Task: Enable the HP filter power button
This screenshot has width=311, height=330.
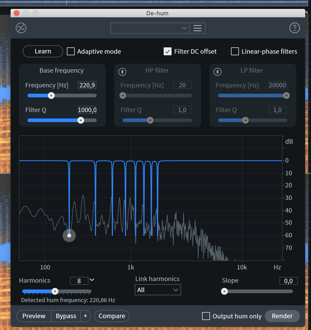Action: click(x=122, y=72)
